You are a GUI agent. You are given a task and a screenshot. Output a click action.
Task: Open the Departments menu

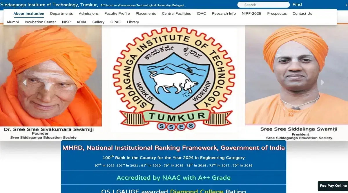coord(61,14)
